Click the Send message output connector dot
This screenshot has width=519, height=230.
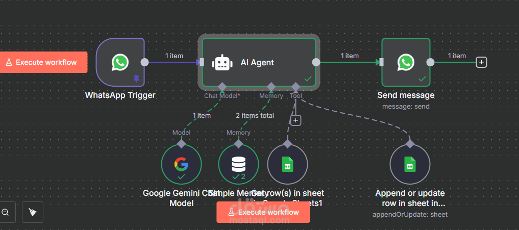coord(430,62)
